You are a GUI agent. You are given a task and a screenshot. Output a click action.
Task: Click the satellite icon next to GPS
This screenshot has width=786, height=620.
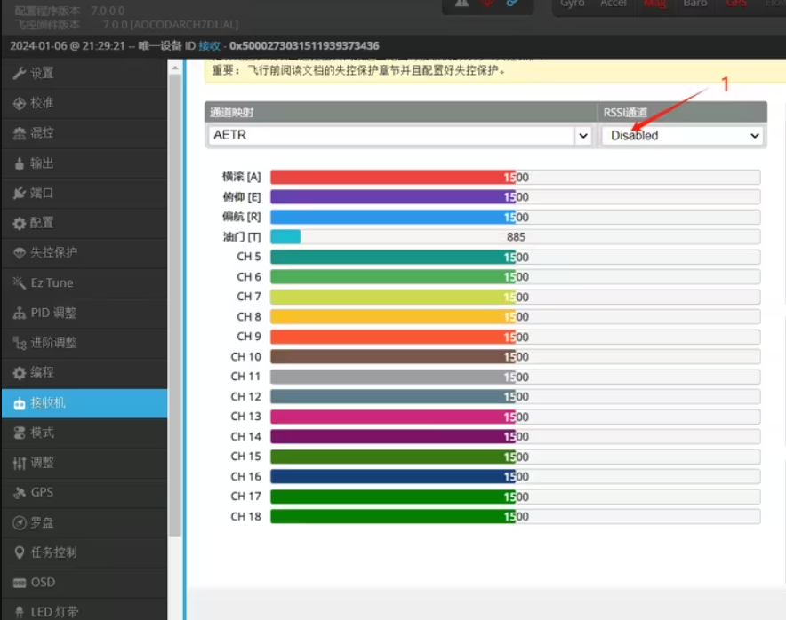pos(19,493)
